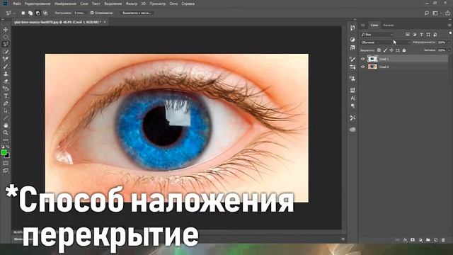Switch to the Слои tab
The height and width of the screenshot is (255, 453).
click(x=374, y=25)
